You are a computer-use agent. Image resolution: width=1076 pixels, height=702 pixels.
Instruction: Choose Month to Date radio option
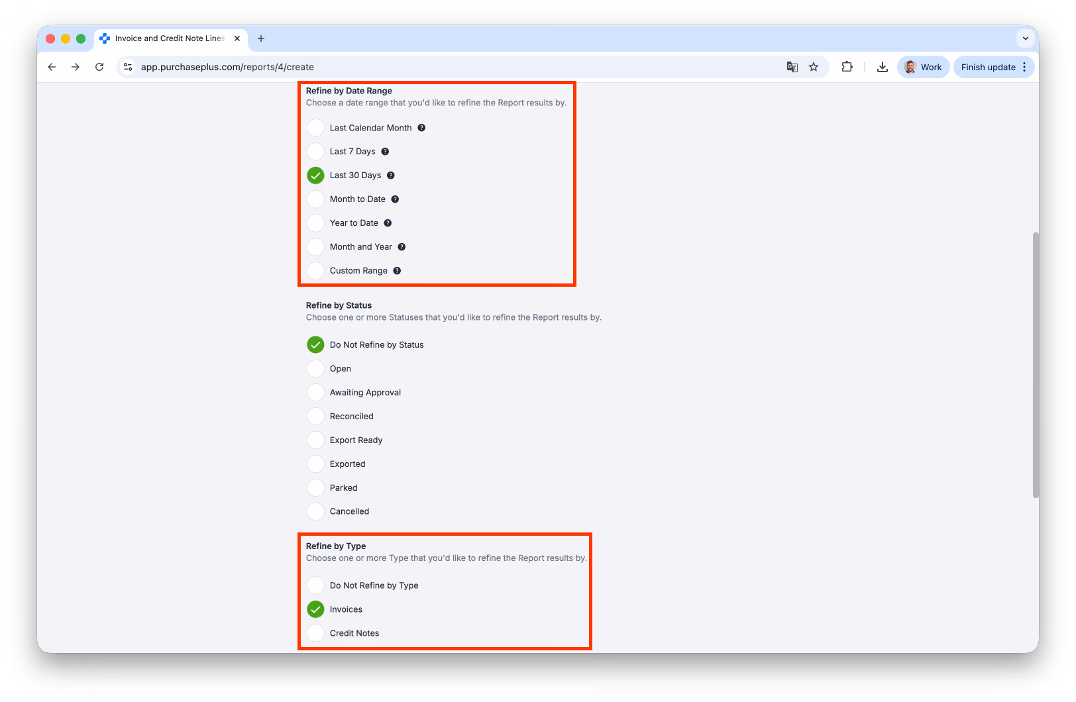point(315,199)
